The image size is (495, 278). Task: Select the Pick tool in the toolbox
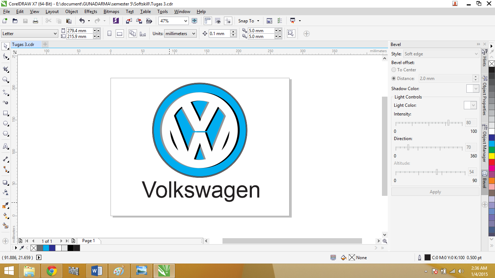(x=5, y=46)
